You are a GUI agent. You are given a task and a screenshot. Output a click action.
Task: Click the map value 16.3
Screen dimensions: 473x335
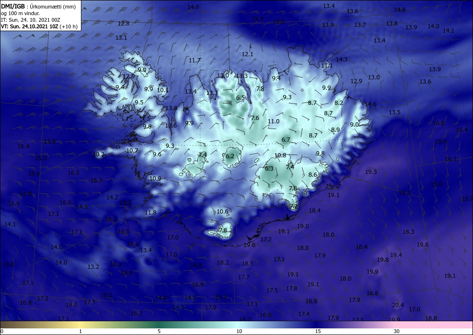pos(96,180)
